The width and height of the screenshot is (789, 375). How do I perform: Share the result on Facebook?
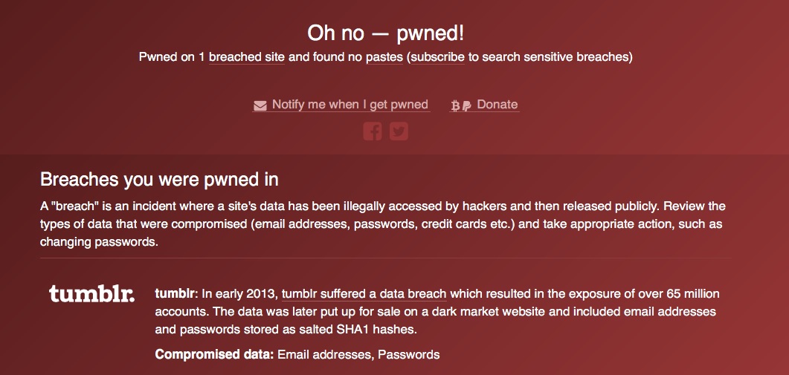[373, 131]
